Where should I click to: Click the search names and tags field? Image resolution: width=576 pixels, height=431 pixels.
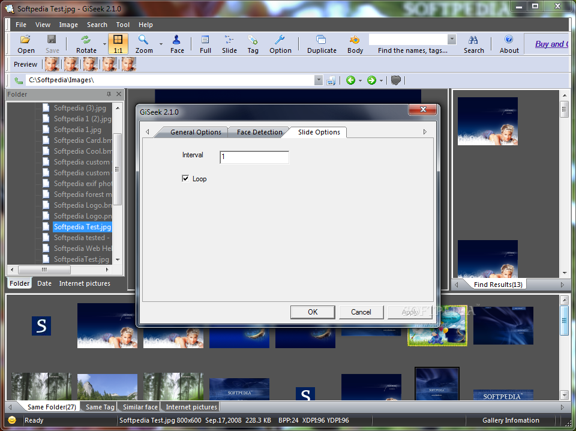pos(408,39)
